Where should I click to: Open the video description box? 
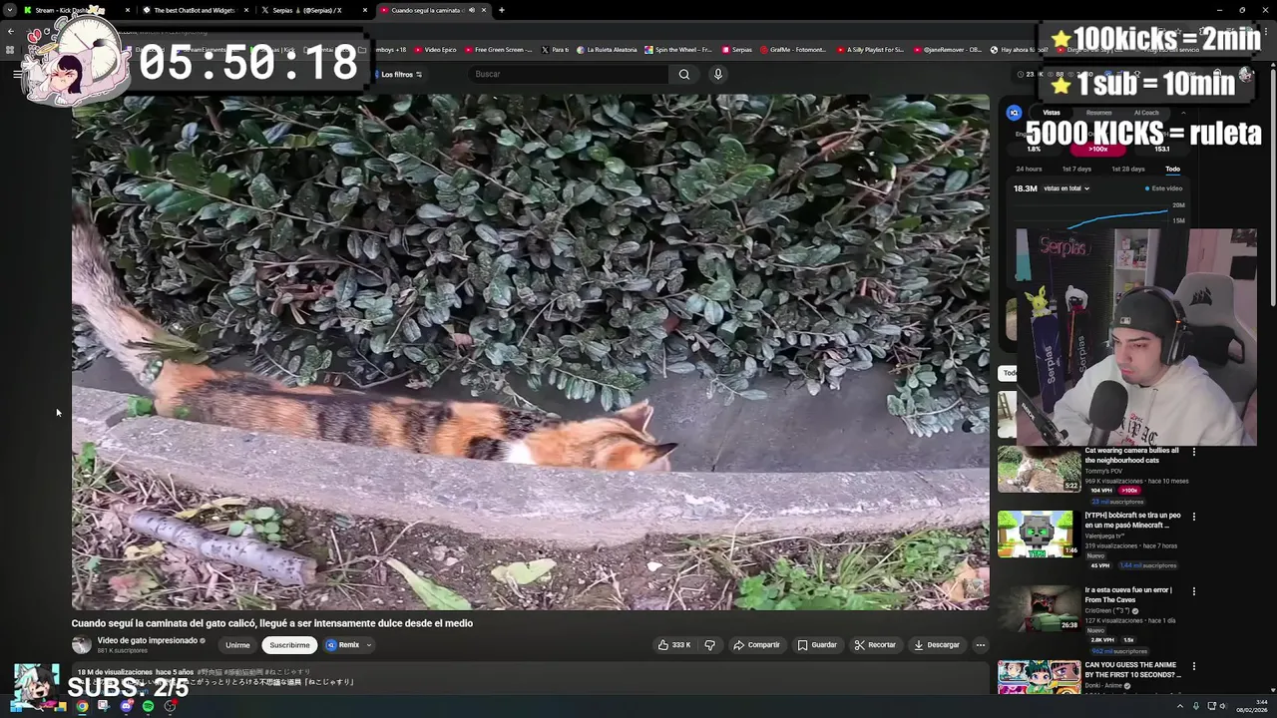point(530,678)
